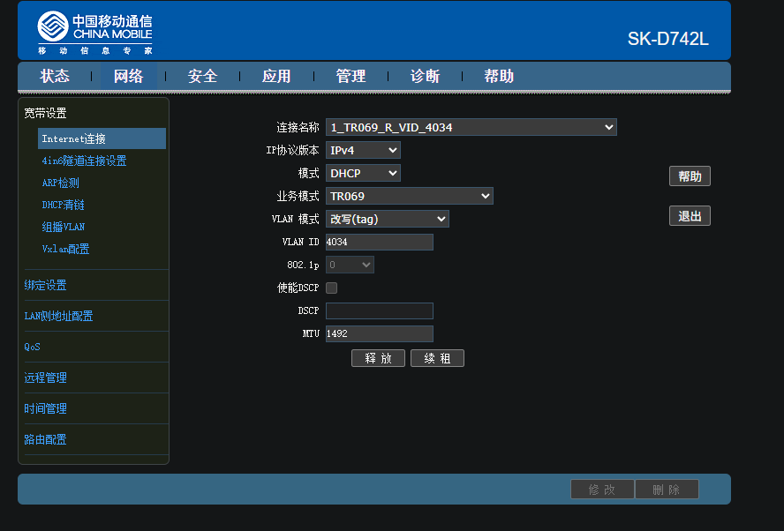
Task: Switch to the 状态 tab
Action: pyautogui.click(x=55, y=76)
